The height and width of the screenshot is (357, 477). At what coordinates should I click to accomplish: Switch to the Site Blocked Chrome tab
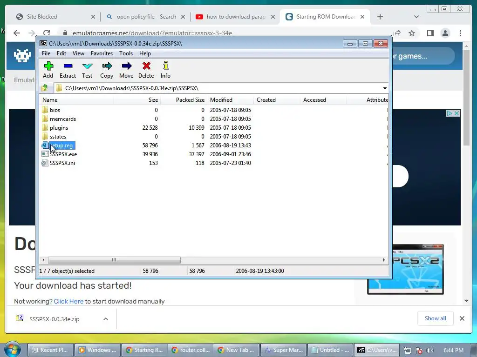tap(55, 17)
